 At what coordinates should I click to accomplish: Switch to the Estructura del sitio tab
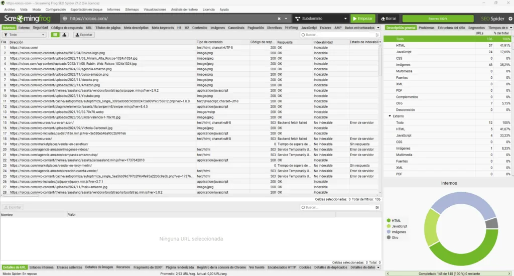point(451,28)
